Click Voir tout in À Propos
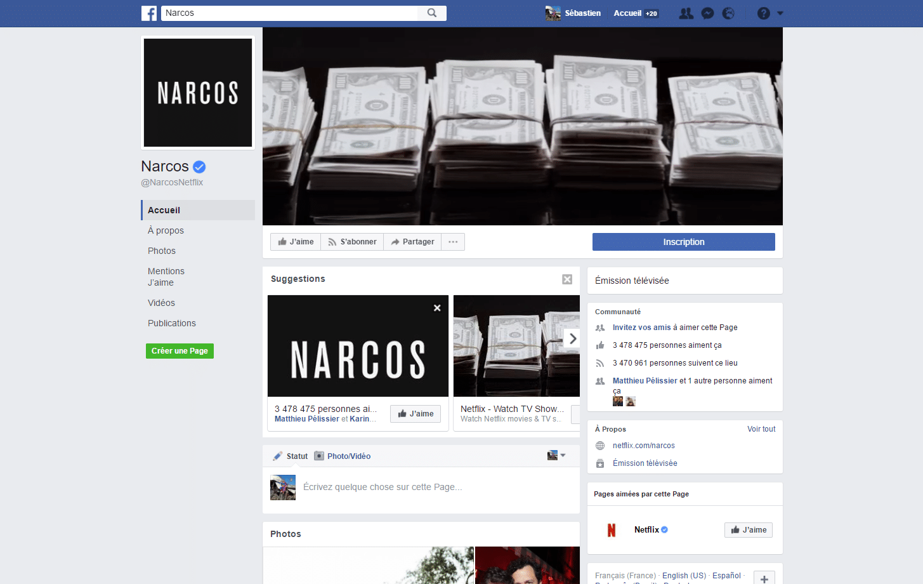The width and height of the screenshot is (923, 584). pos(761,429)
